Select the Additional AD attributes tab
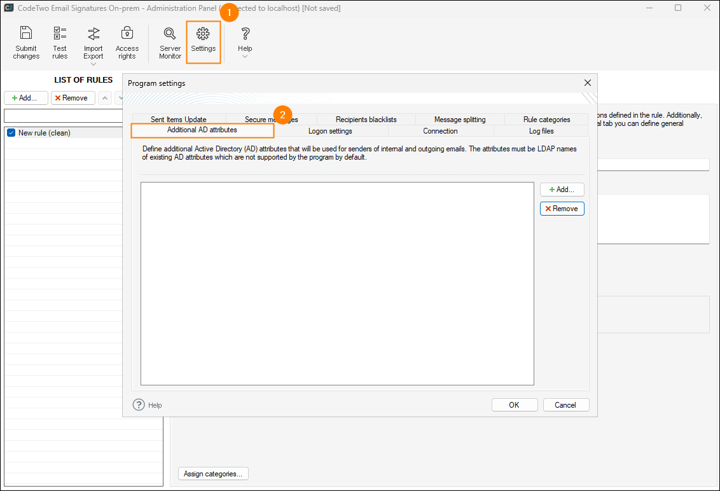Image resolution: width=720 pixels, height=491 pixels. tap(202, 130)
